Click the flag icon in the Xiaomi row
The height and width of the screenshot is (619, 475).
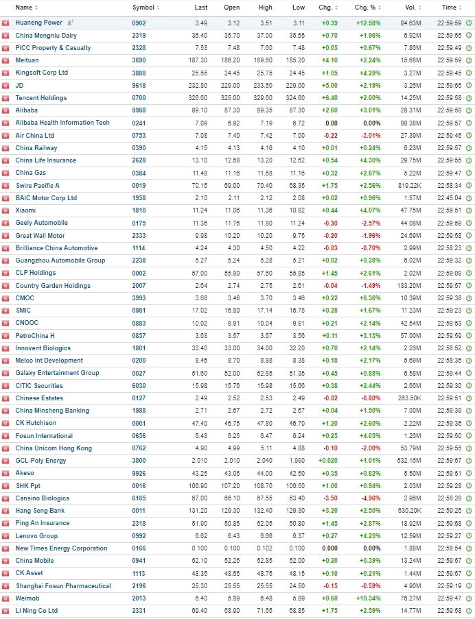pyautogui.click(x=5, y=210)
